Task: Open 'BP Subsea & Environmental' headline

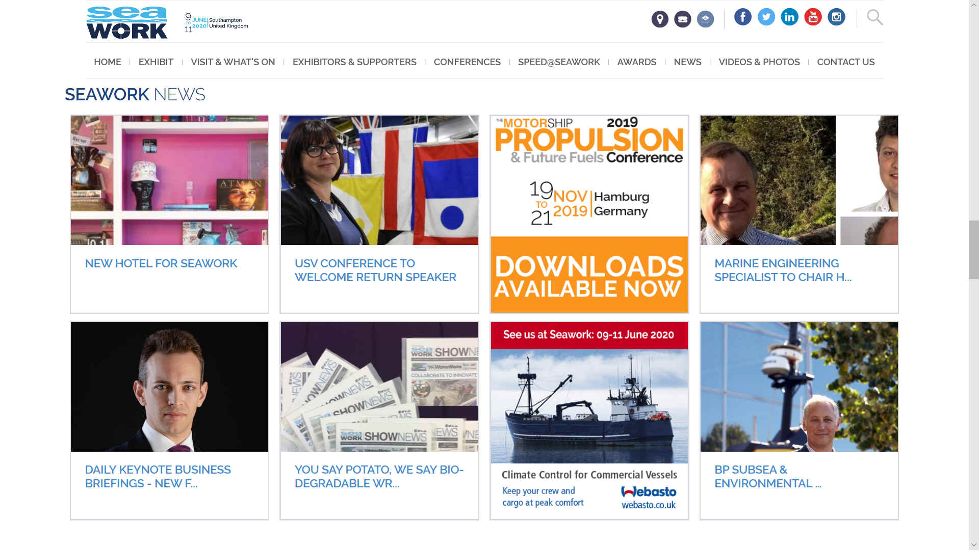Action: pyautogui.click(x=767, y=477)
